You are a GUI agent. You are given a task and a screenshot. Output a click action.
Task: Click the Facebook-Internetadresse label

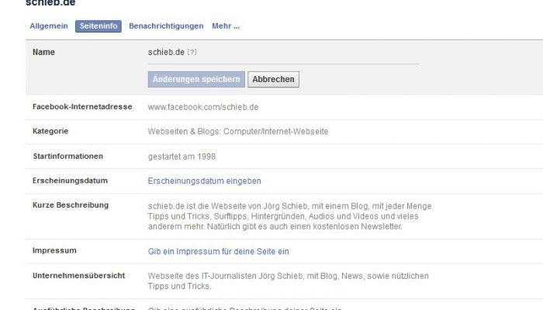tap(82, 107)
